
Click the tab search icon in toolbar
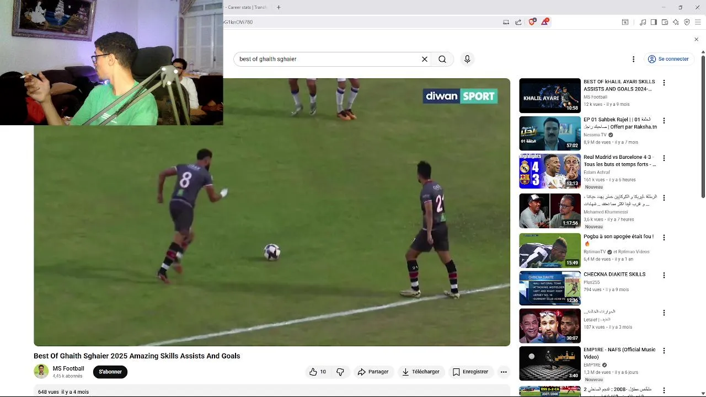[625, 22]
